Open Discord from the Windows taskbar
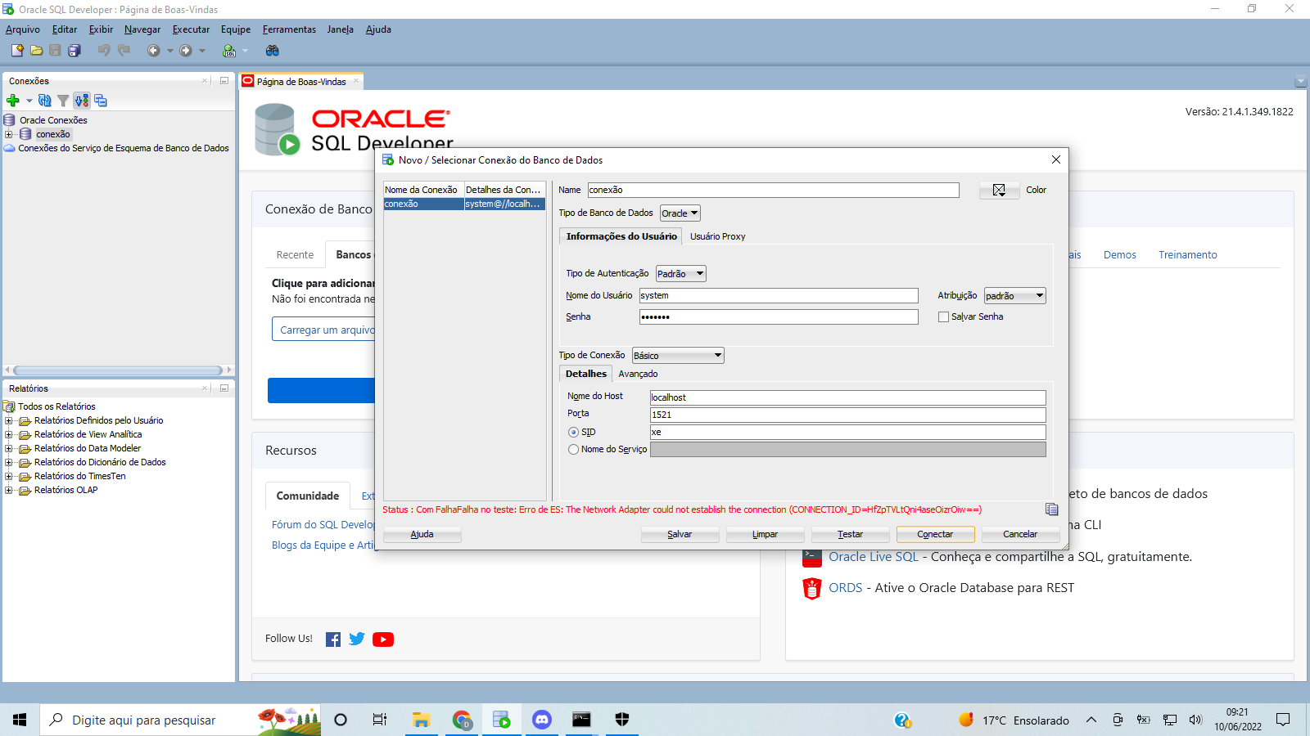The height and width of the screenshot is (736, 1310). tap(542, 720)
